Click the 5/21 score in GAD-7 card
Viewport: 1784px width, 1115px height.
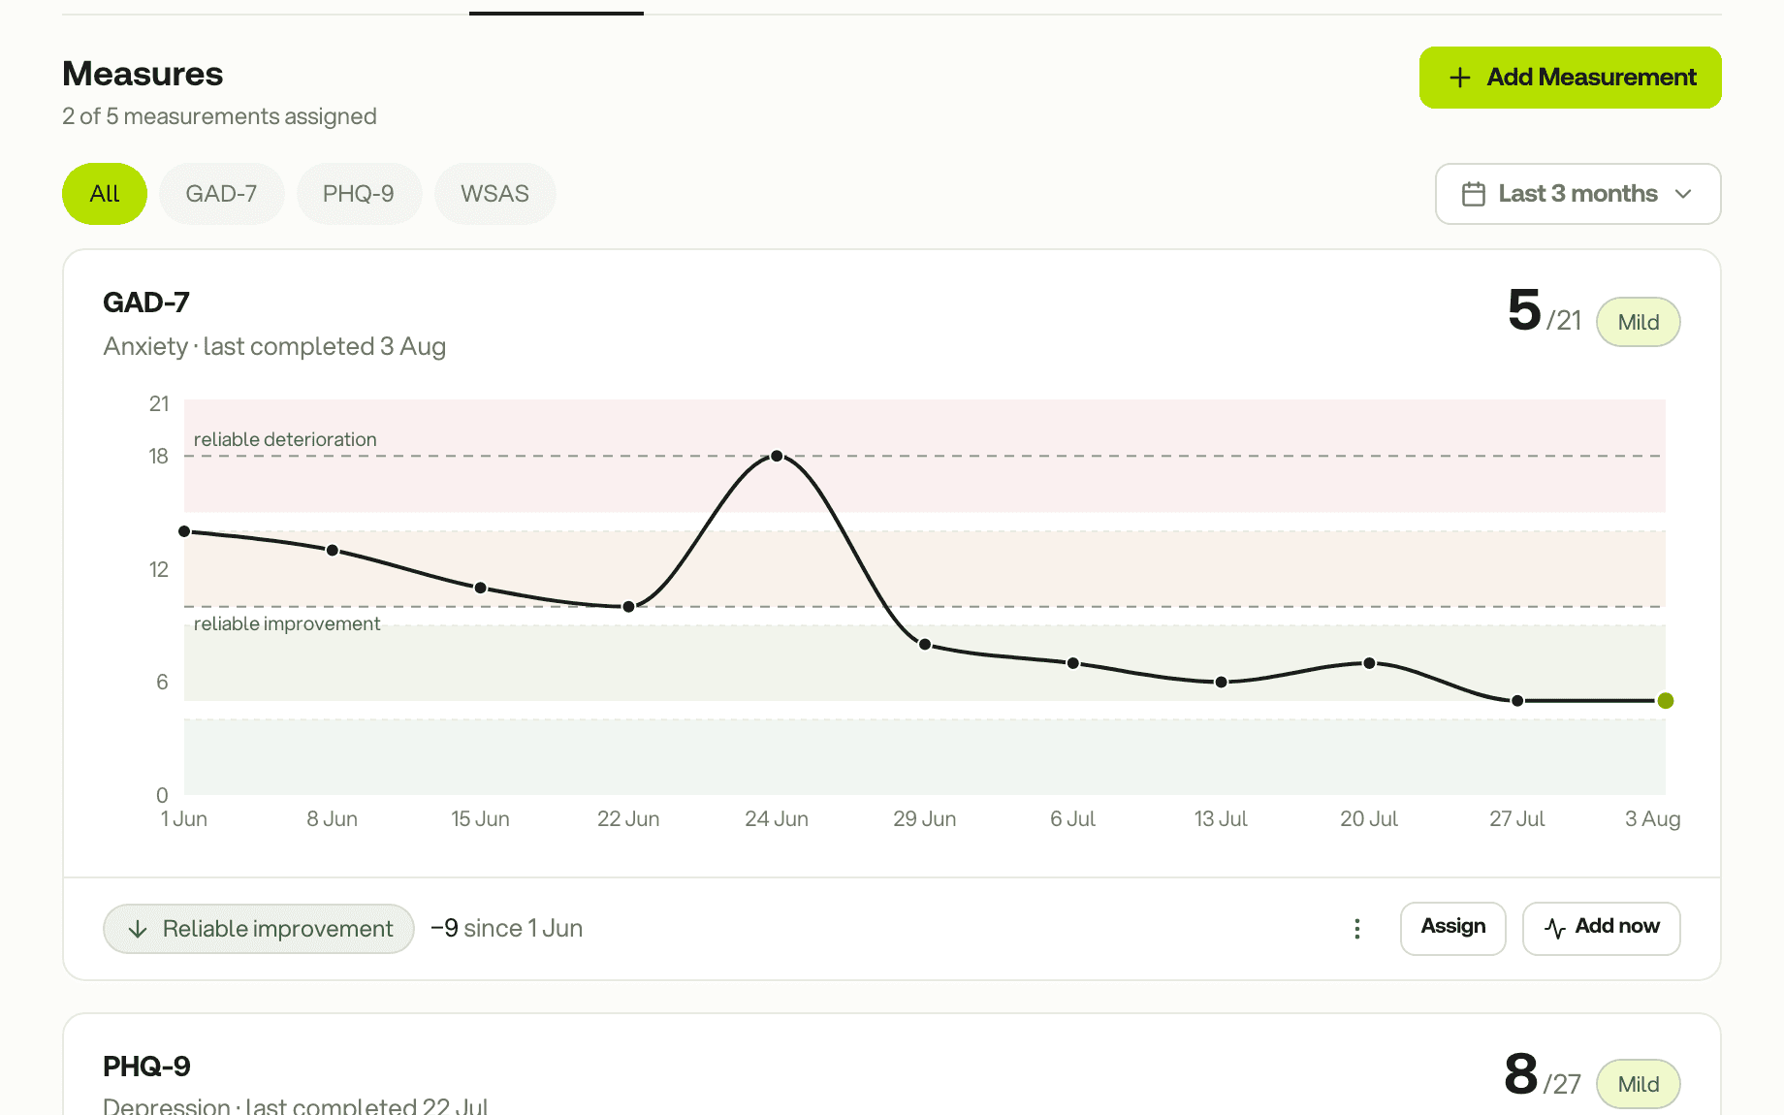(1545, 312)
